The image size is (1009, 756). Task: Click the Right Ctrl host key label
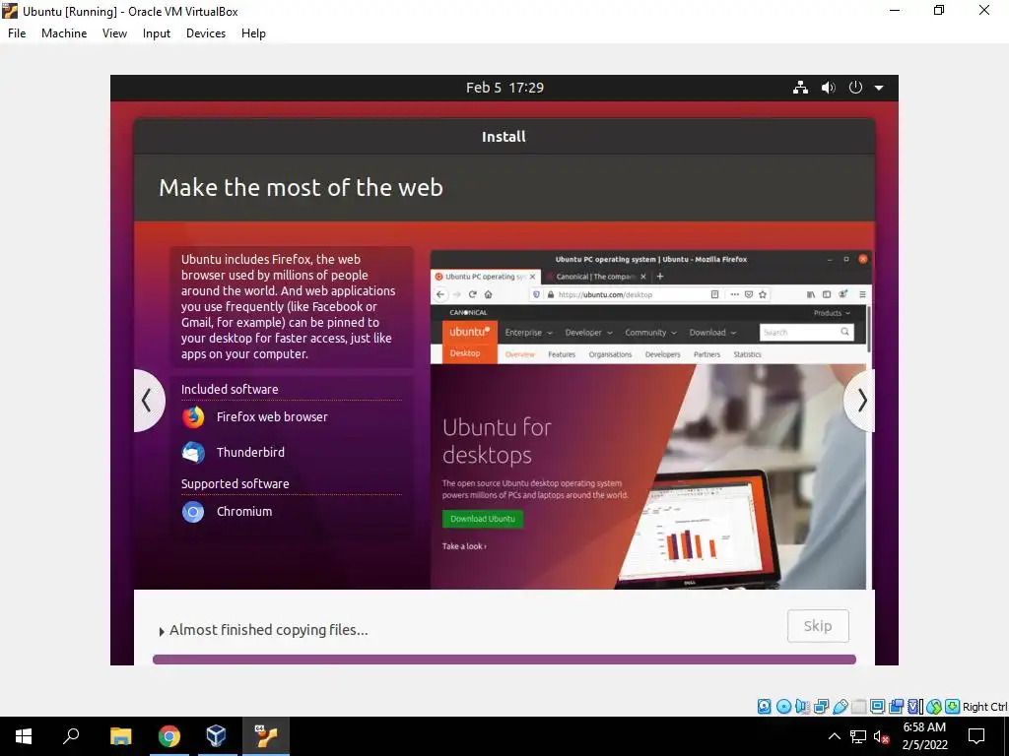tap(984, 707)
